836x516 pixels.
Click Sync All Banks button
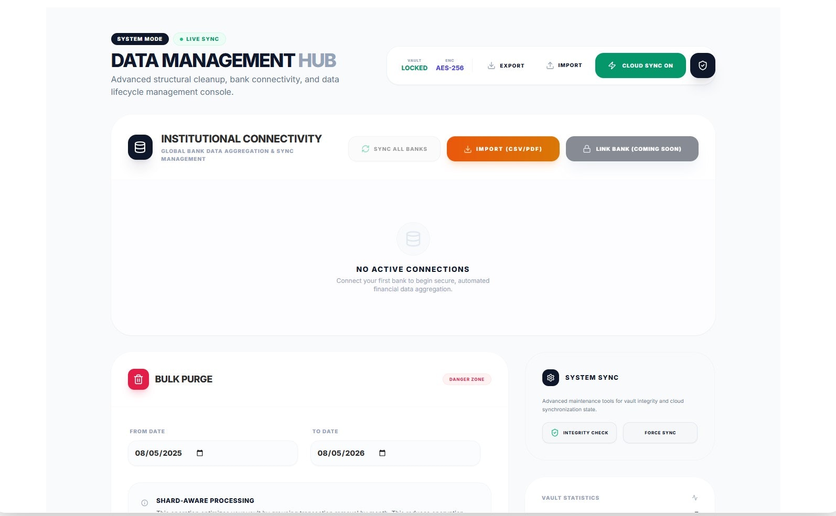click(394, 149)
